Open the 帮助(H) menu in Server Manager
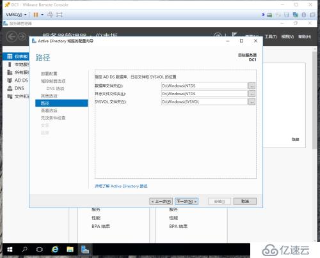This screenshot has width=320, height=258. click(305, 37)
